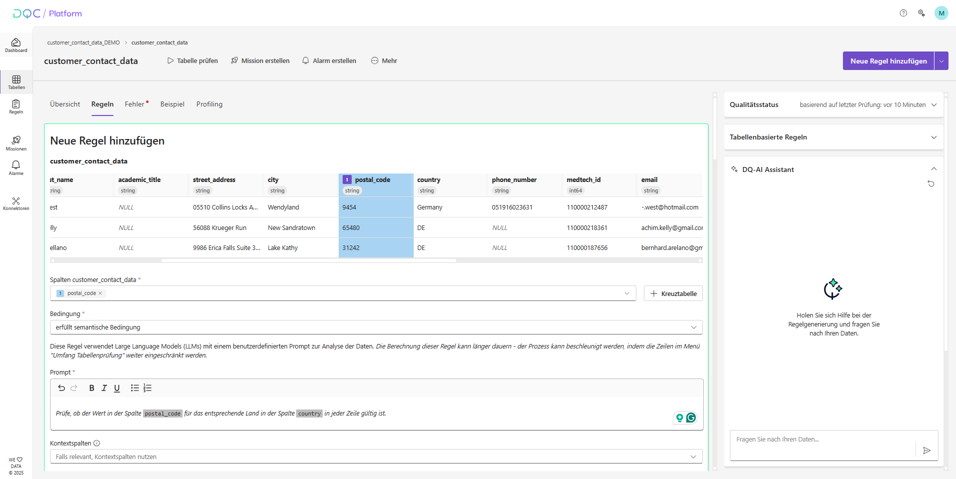Open Konnektoren in the left sidebar

[16, 203]
